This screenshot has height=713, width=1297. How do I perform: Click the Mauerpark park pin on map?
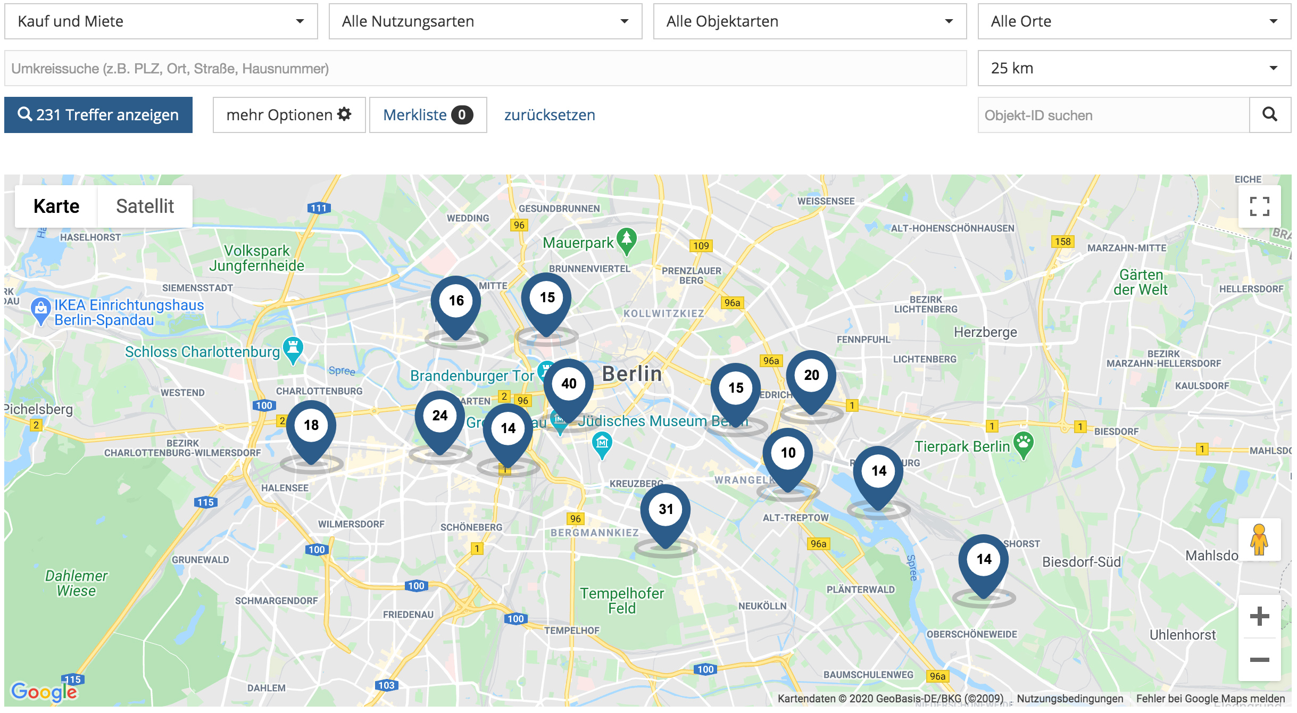[x=627, y=241]
